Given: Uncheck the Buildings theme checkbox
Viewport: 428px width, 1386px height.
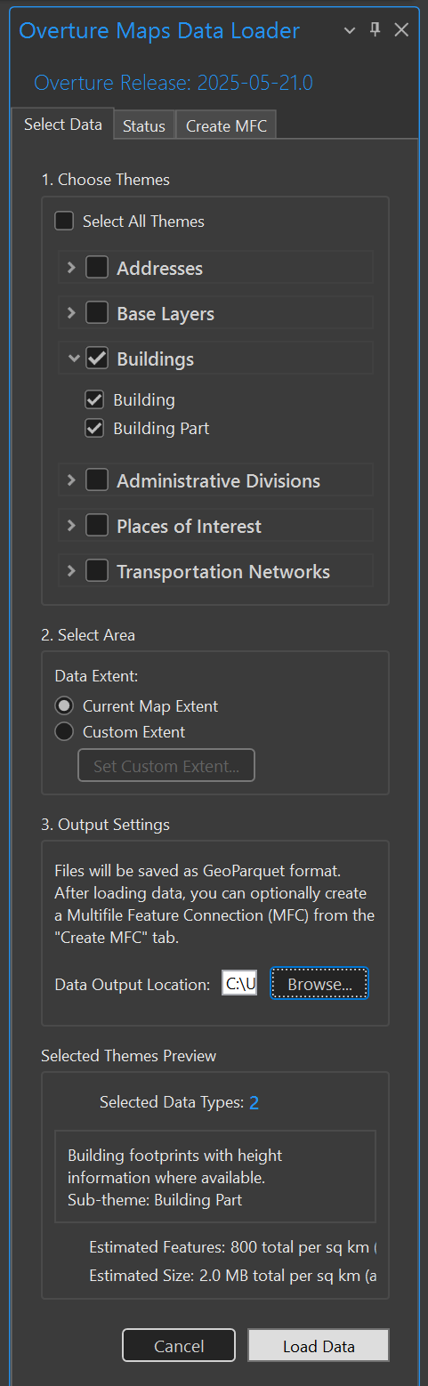Looking at the screenshot, I should [x=97, y=359].
